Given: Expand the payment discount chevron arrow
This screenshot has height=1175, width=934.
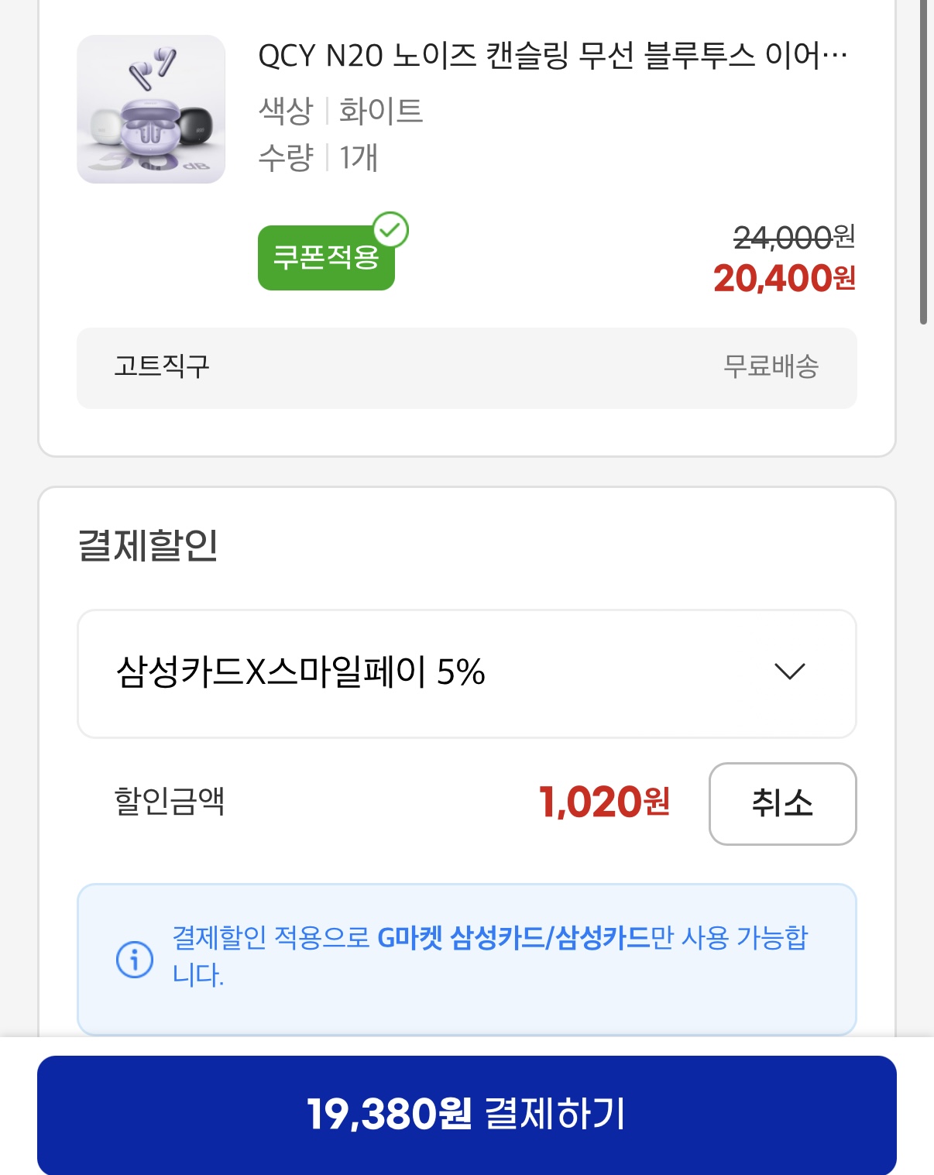Looking at the screenshot, I should (x=789, y=672).
